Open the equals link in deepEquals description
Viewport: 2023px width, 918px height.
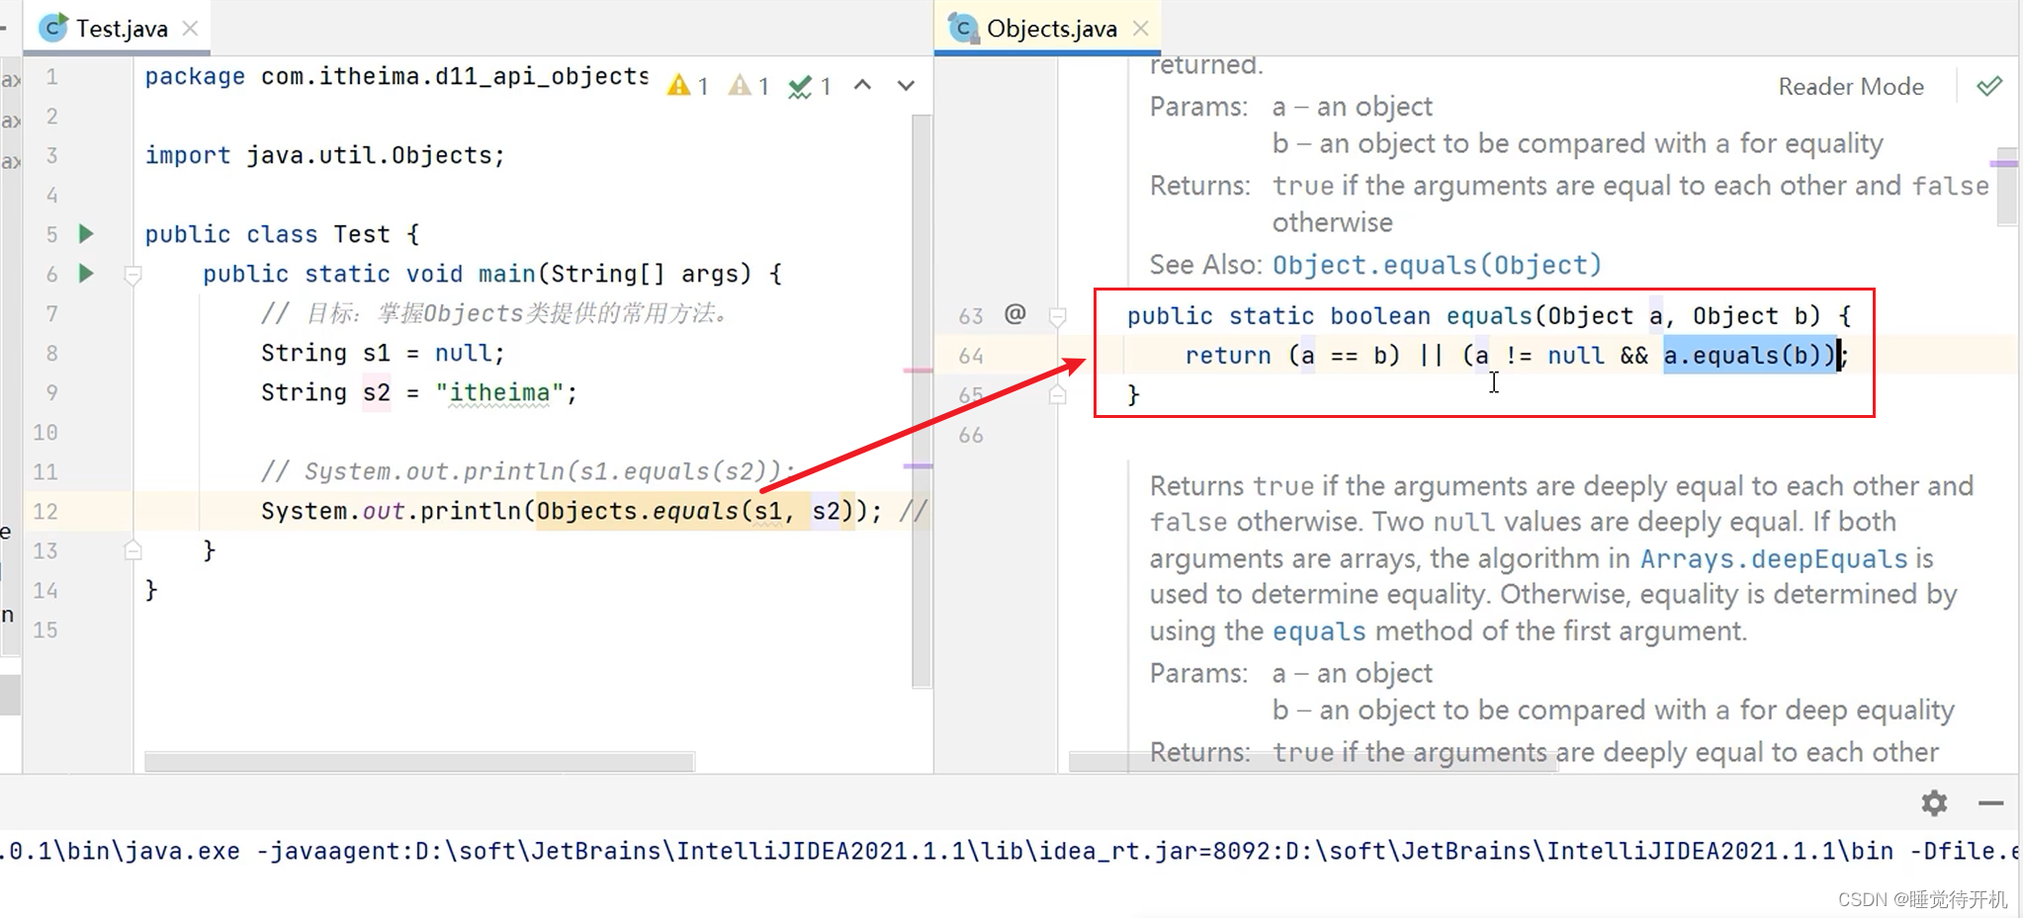click(1319, 630)
